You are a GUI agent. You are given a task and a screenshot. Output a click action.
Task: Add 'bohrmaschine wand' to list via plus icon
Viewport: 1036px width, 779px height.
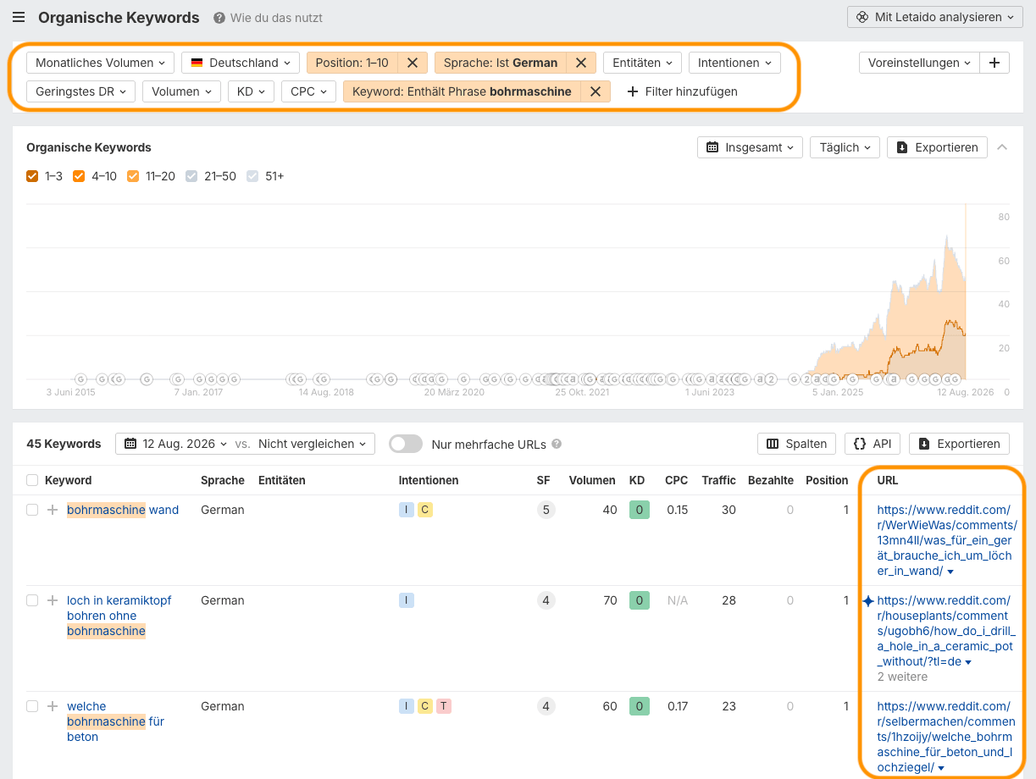[53, 510]
